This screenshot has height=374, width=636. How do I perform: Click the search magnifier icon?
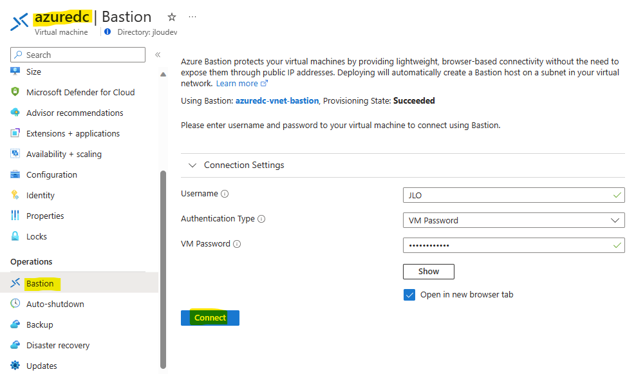18,54
